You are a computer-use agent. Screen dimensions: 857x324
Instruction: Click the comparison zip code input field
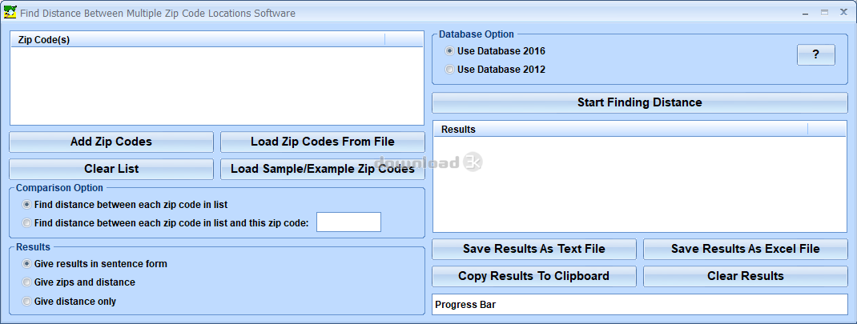pyautogui.click(x=348, y=222)
